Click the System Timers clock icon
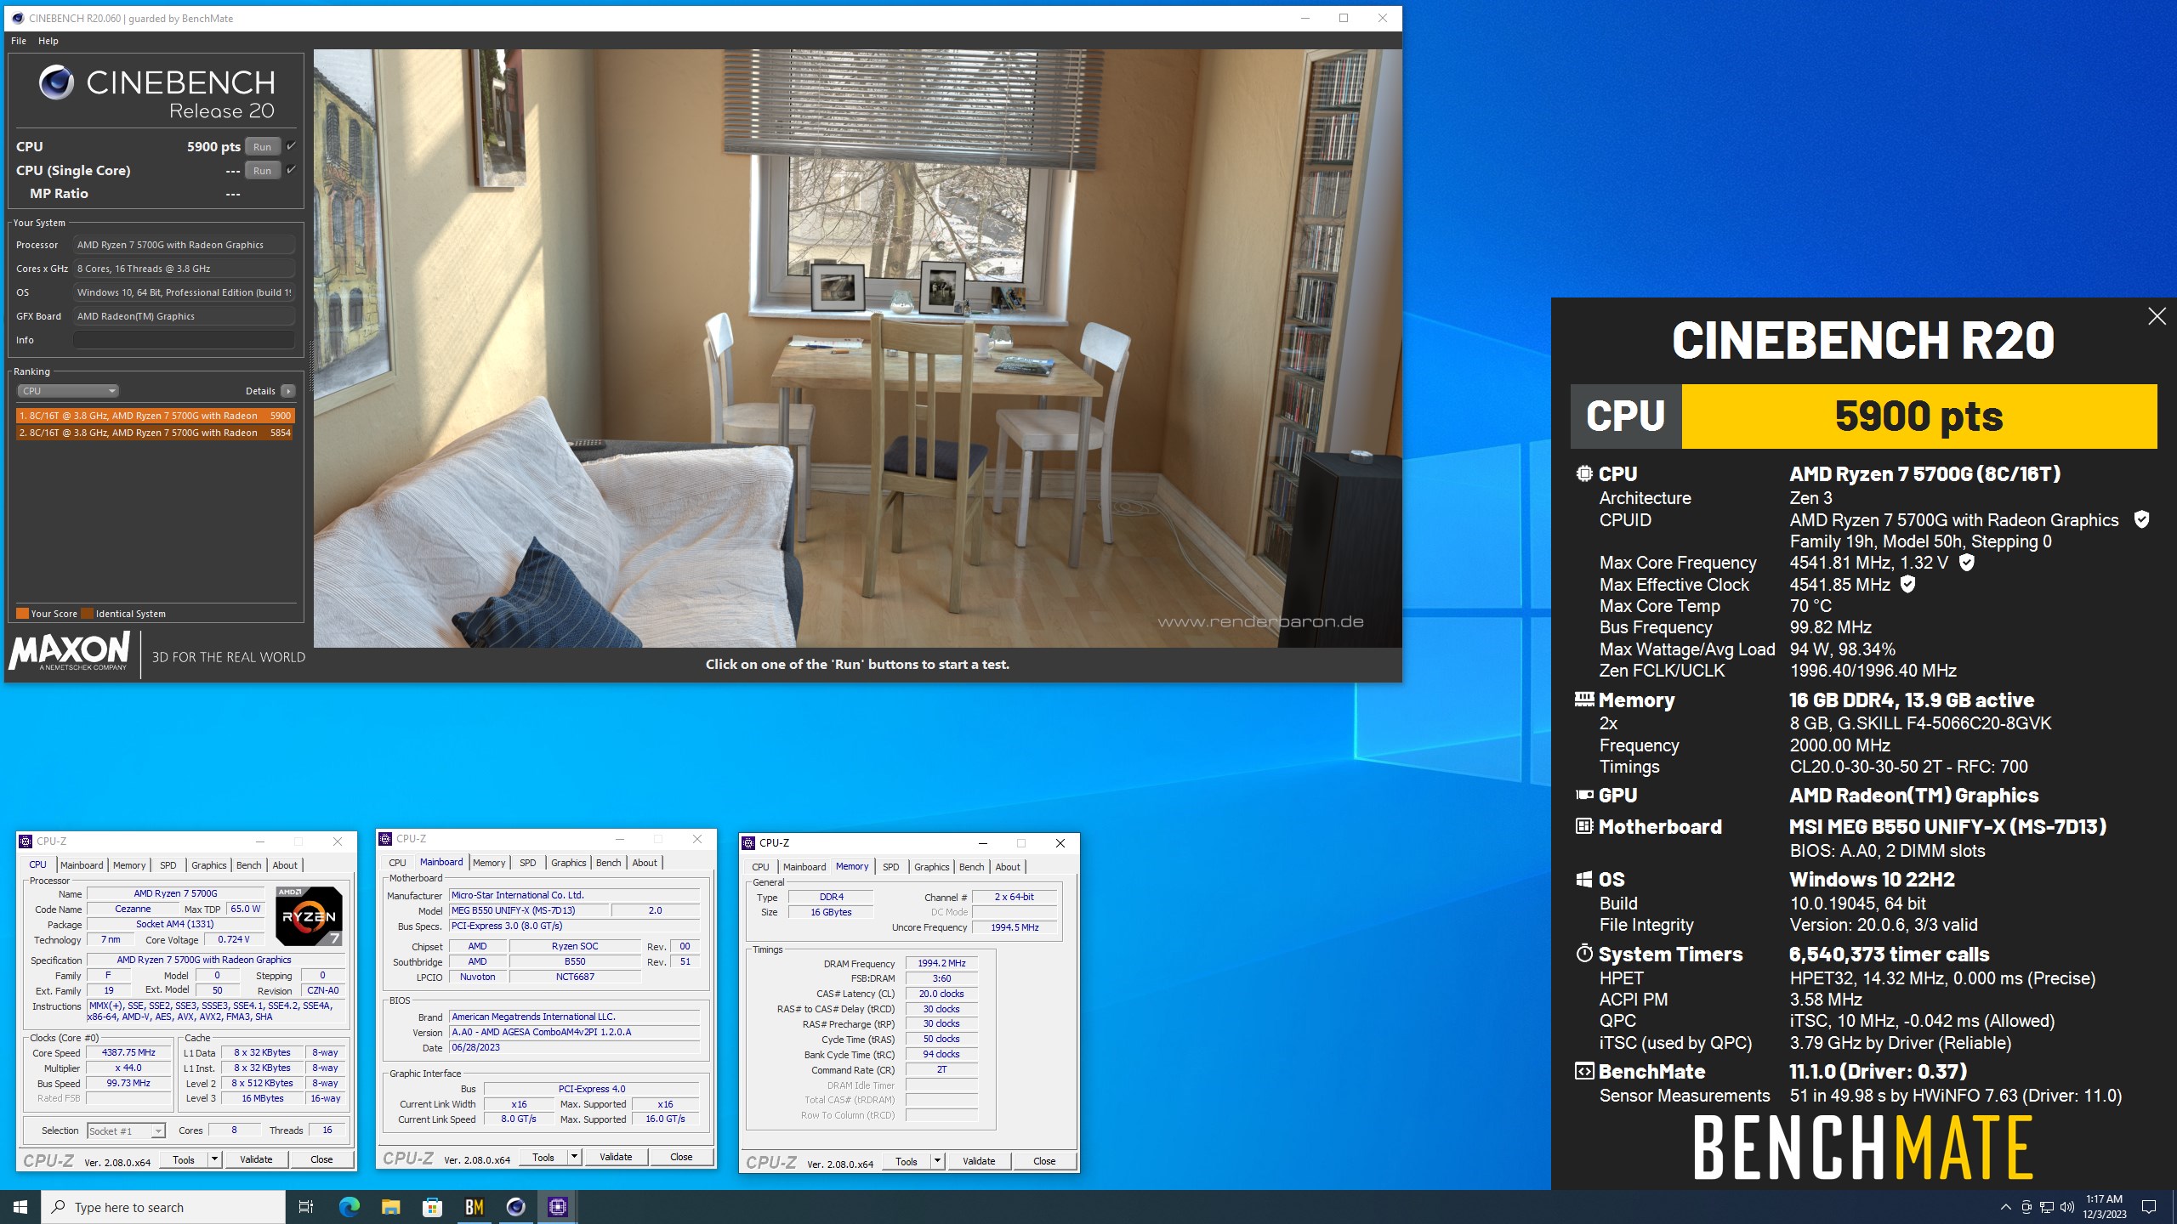Screen dimensions: 2177x1224 pyautogui.click(x=1583, y=953)
